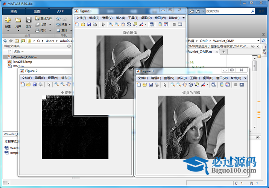269x188 pixels.
Task: Click the Go To navigation icon
Action: click(x=58, y=24)
